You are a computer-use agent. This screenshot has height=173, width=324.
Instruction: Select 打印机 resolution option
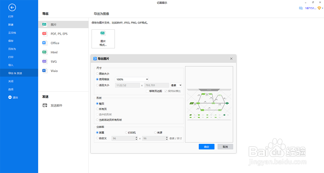126,133
